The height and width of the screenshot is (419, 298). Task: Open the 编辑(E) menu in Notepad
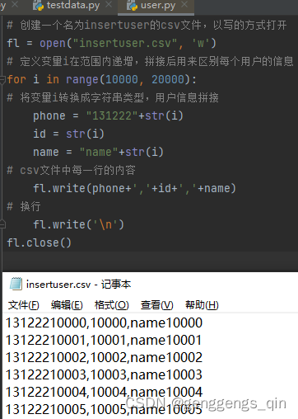[67, 305]
